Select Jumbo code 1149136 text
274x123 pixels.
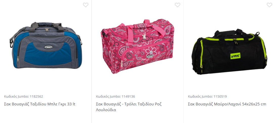pyautogui.click(x=116, y=96)
